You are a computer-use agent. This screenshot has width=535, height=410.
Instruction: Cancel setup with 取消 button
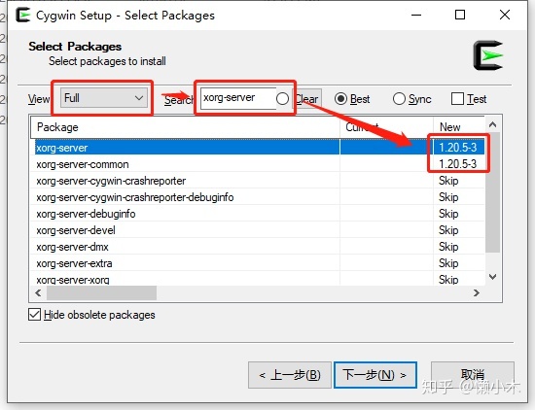(x=472, y=375)
